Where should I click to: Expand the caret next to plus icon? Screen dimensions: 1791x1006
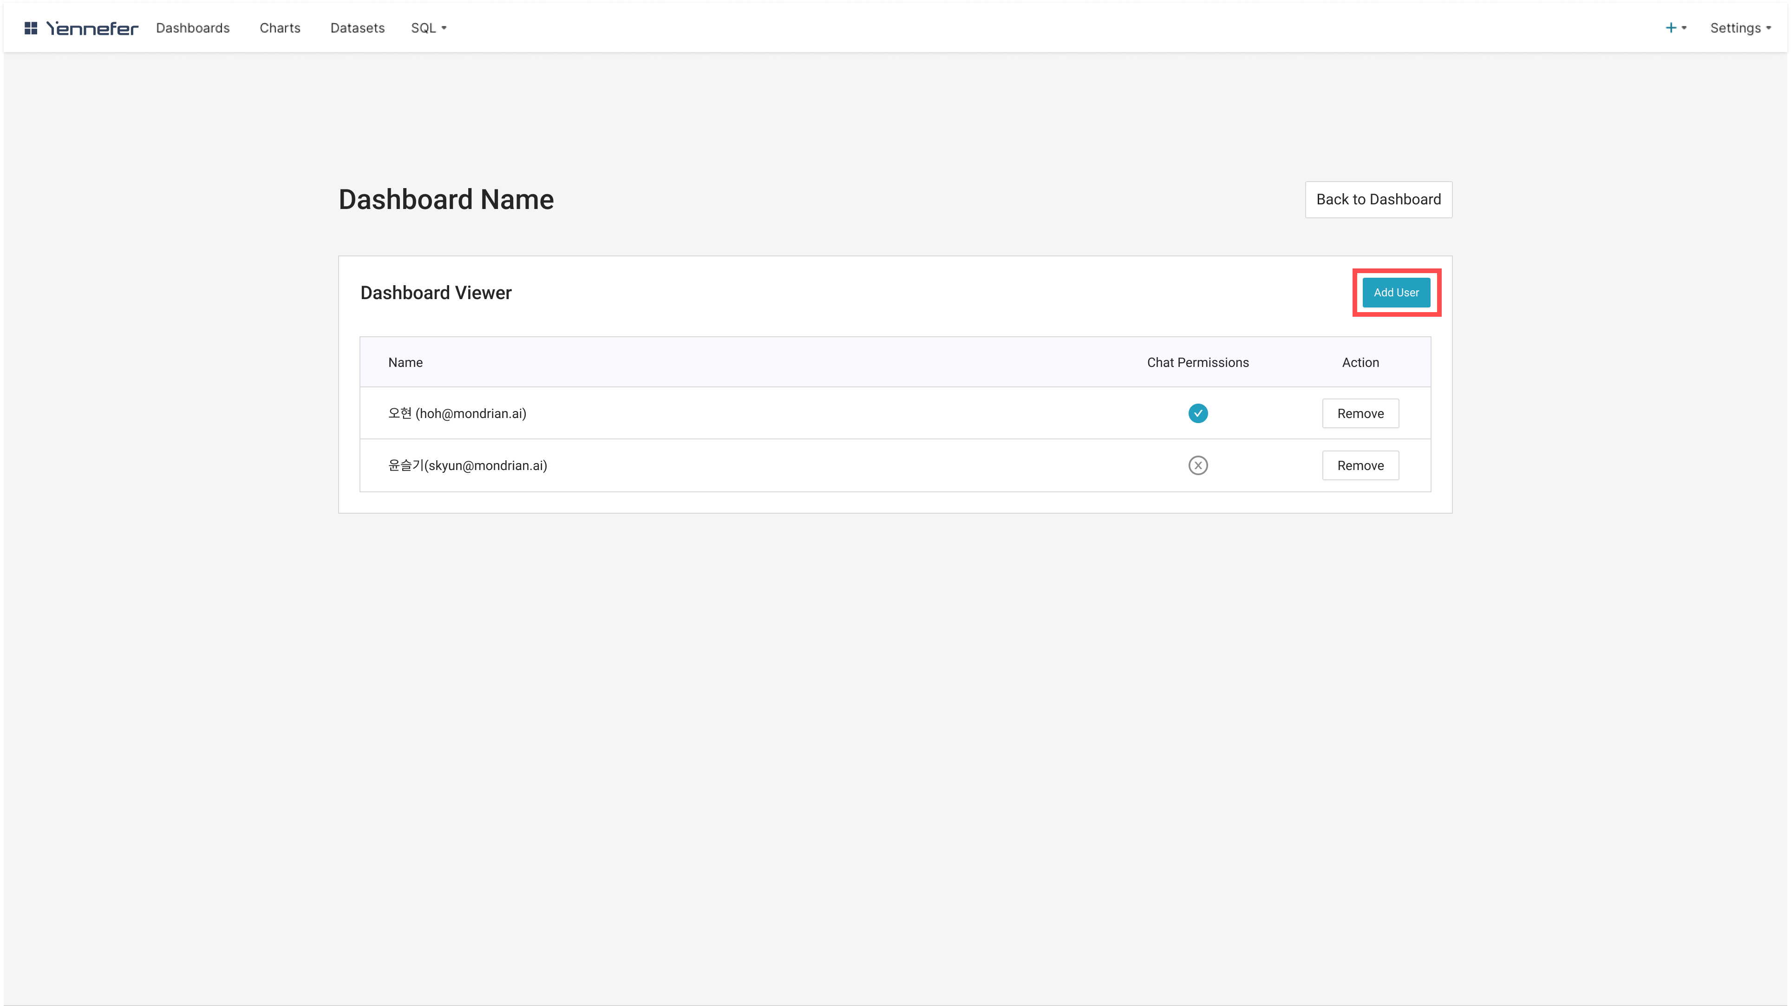pyautogui.click(x=1684, y=28)
